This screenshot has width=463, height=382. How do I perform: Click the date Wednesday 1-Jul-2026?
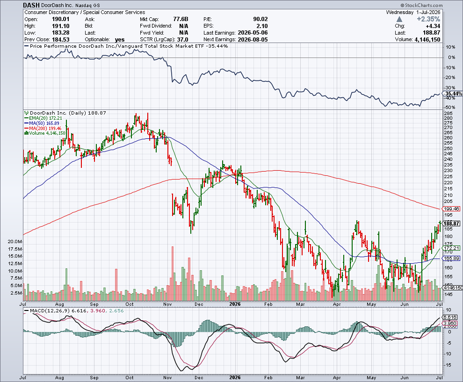point(413,13)
